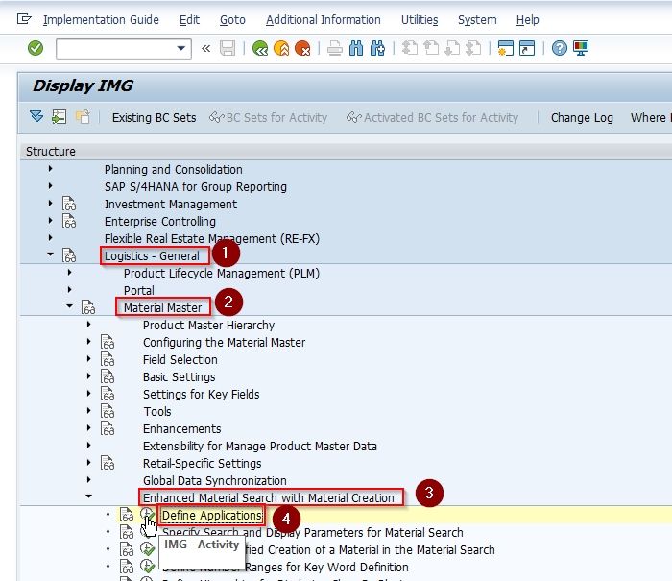This screenshot has width=672, height=581.
Task: Click the Expand All blue arrows icon
Action: coord(36,116)
